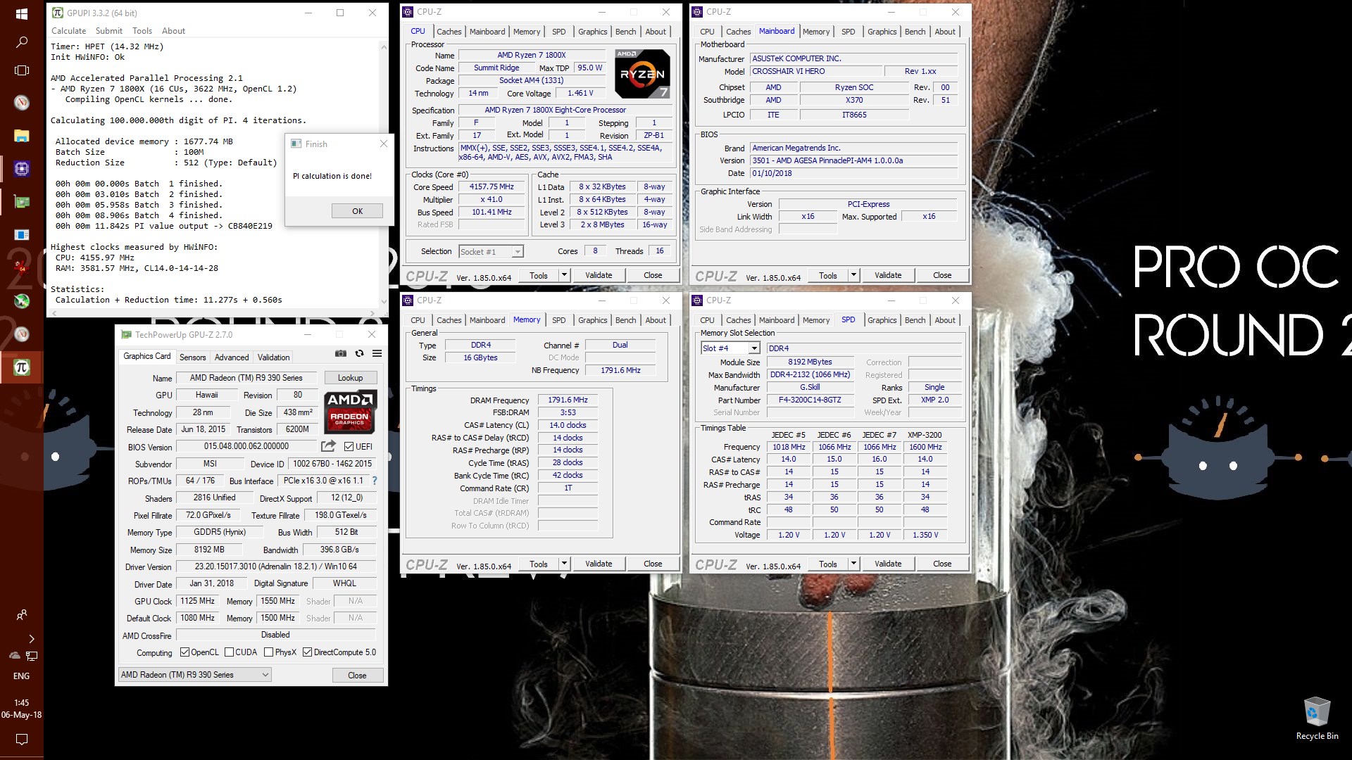The height and width of the screenshot is (760, 1352).
Task: Take a GPU-Z screenshot with the camera icon
Action: pyautogui.click(x=341, y=353)
